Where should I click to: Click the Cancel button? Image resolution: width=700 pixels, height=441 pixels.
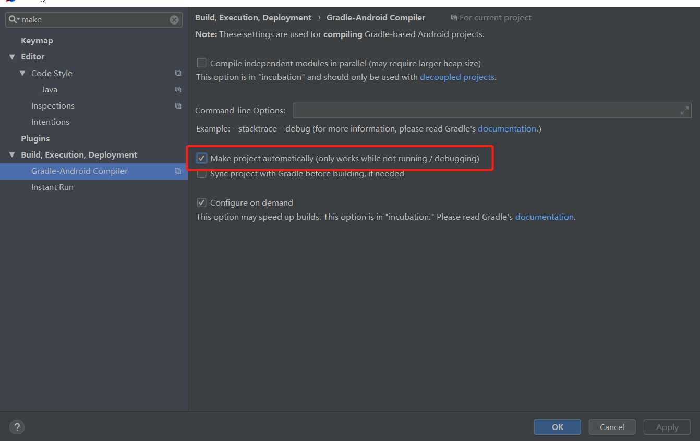pos(612,427)
